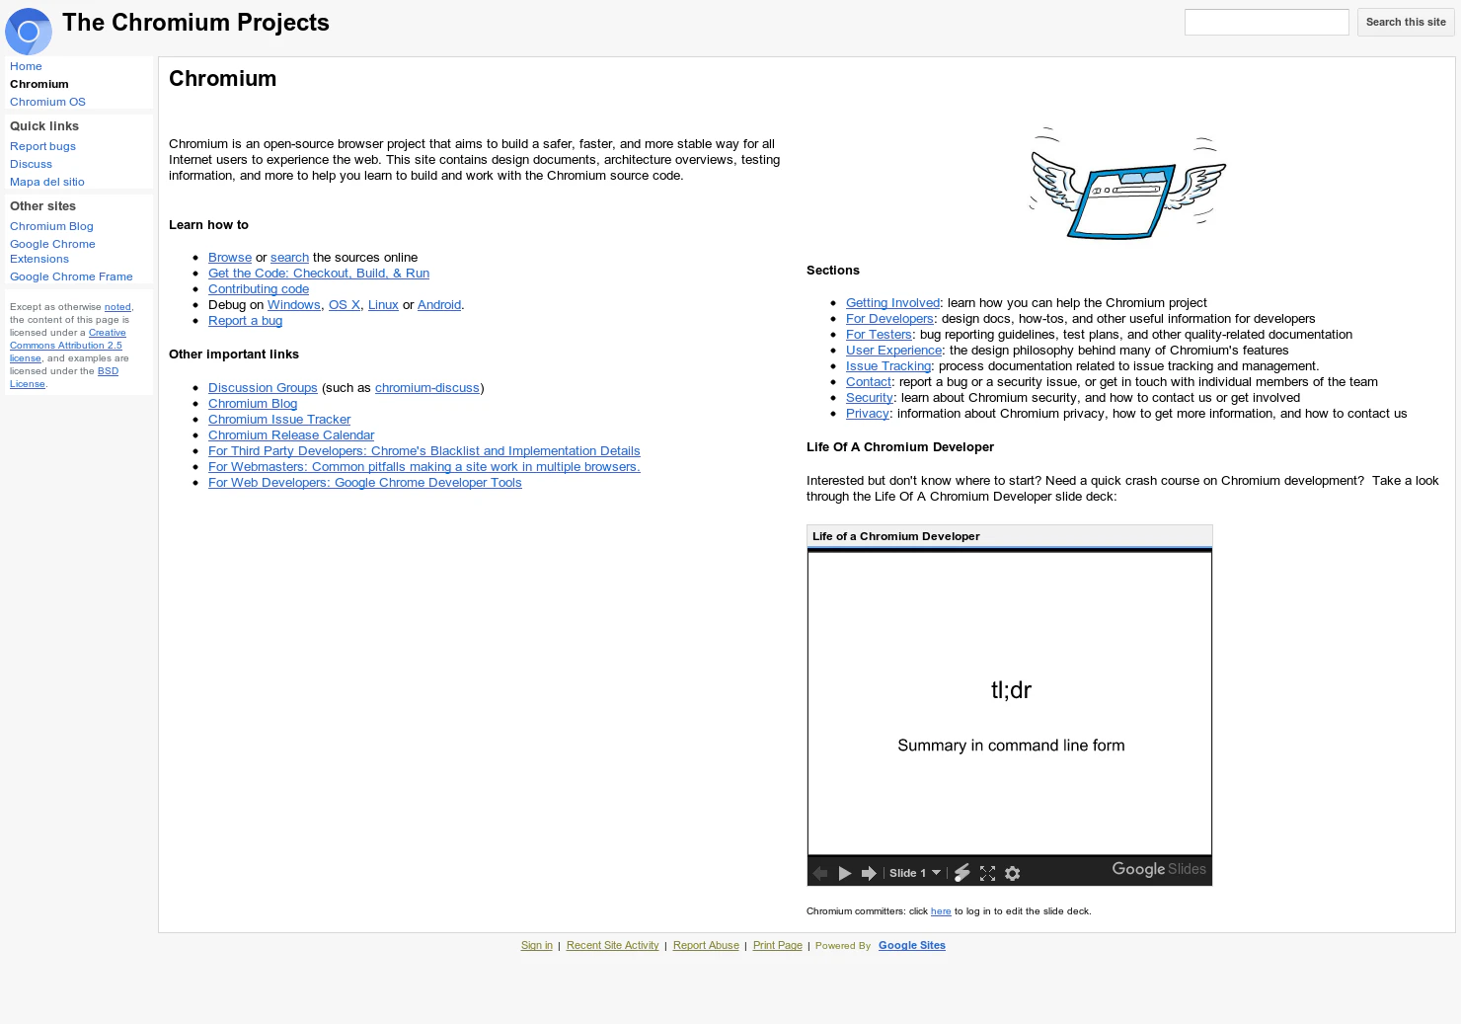Open Get the Code: Checkout, Build, & Run
The image size is (1461, 1024).
pyautogui.click(x=319, y=274)
